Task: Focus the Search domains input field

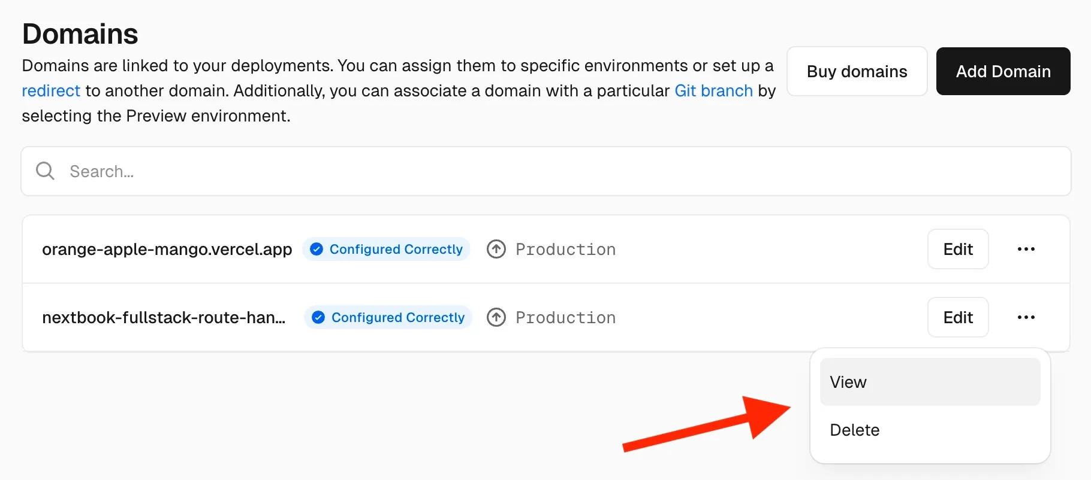Action: point(545,171)
